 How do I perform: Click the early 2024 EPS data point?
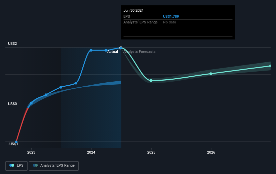pyautogui.click(x=91, y=50)
